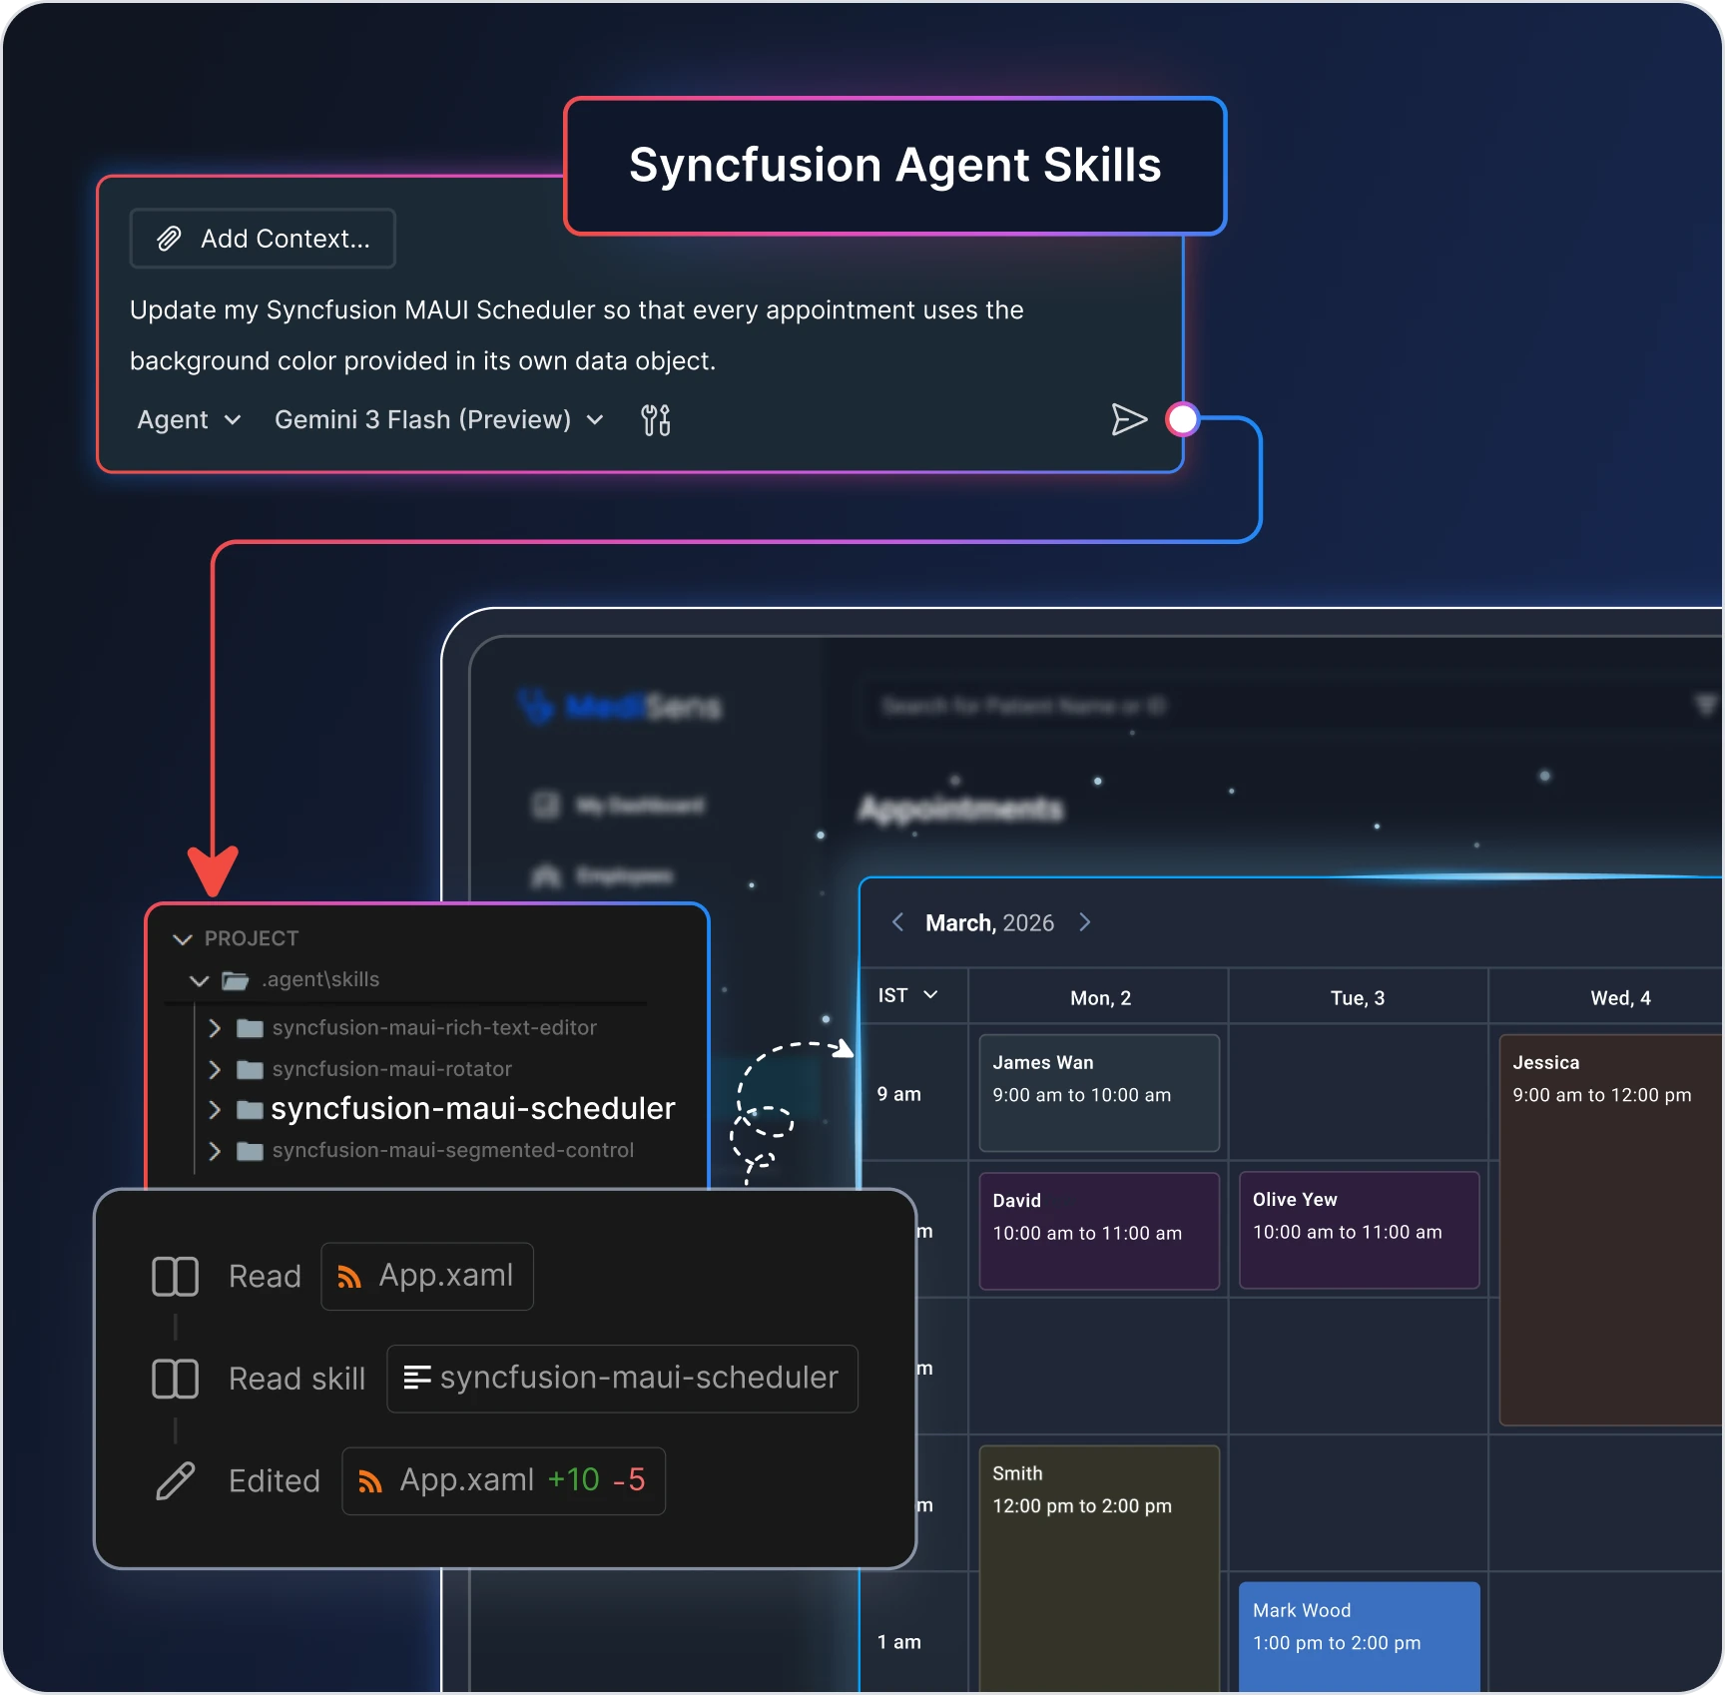Collapse the PROJECT section
Viewport: 1725px width, 1695px height.
(182, 939)
